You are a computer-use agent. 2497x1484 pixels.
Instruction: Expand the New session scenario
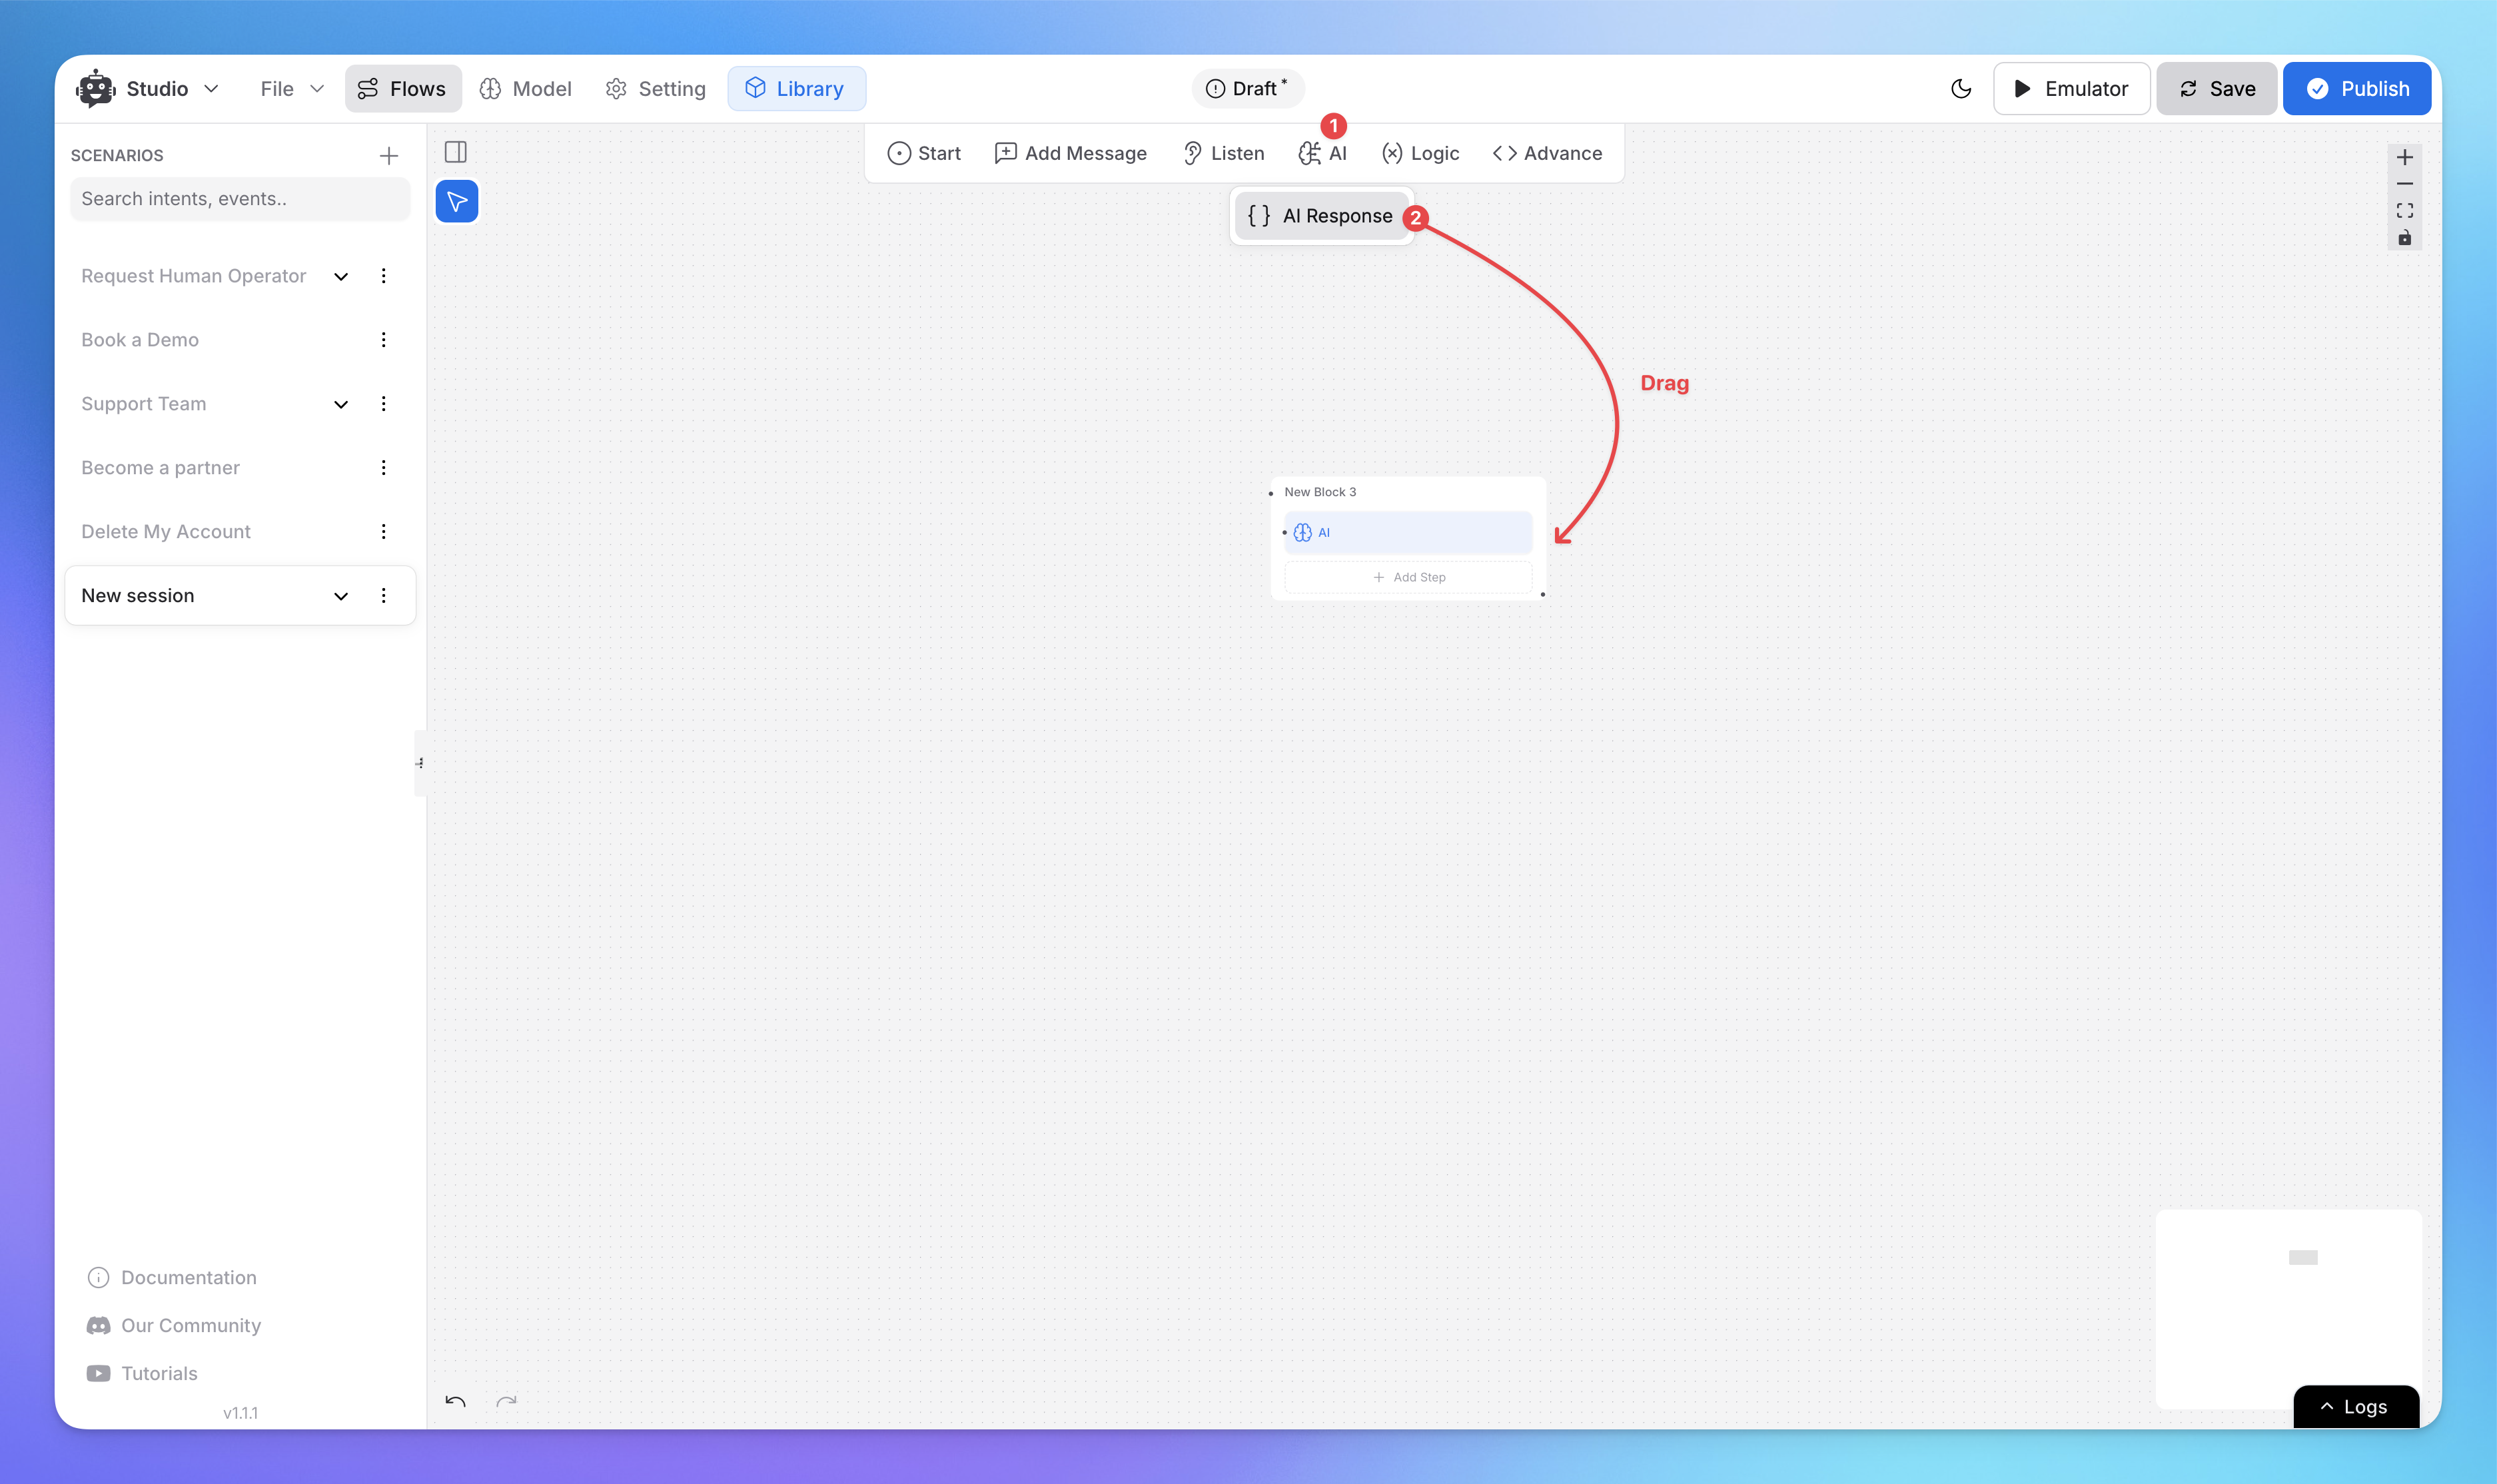[341, 596]
